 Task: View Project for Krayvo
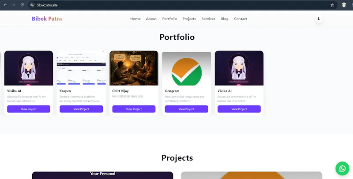[81, 109]
